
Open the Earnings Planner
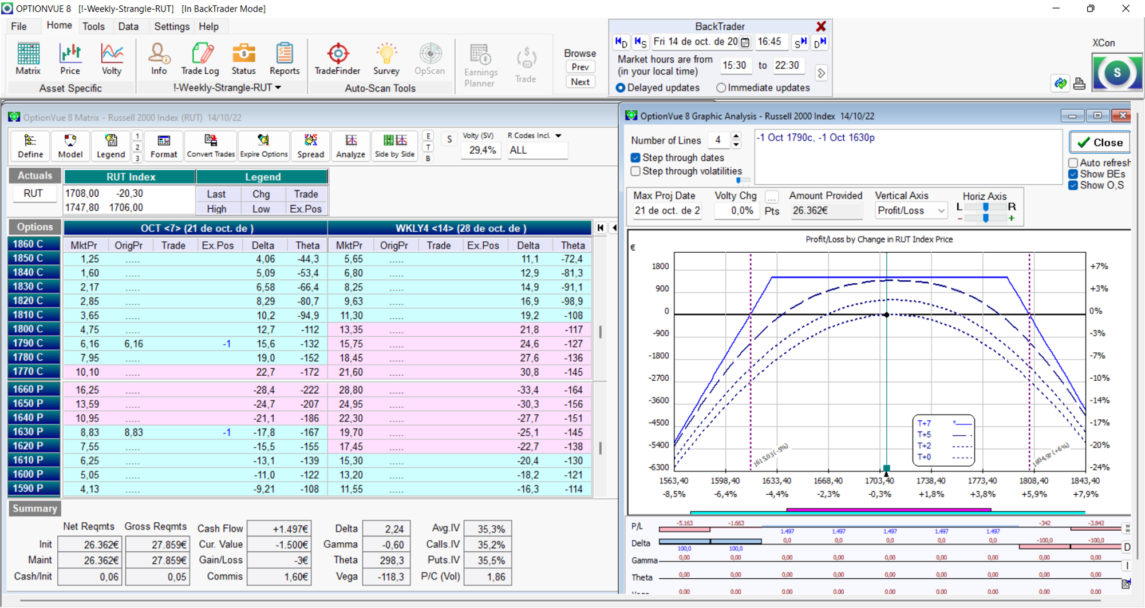[x=480, y=65]
